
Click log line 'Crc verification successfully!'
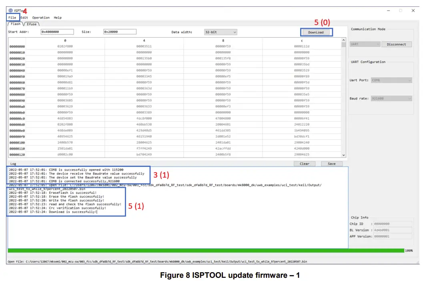pyautogui.click(x=58, y=208)
